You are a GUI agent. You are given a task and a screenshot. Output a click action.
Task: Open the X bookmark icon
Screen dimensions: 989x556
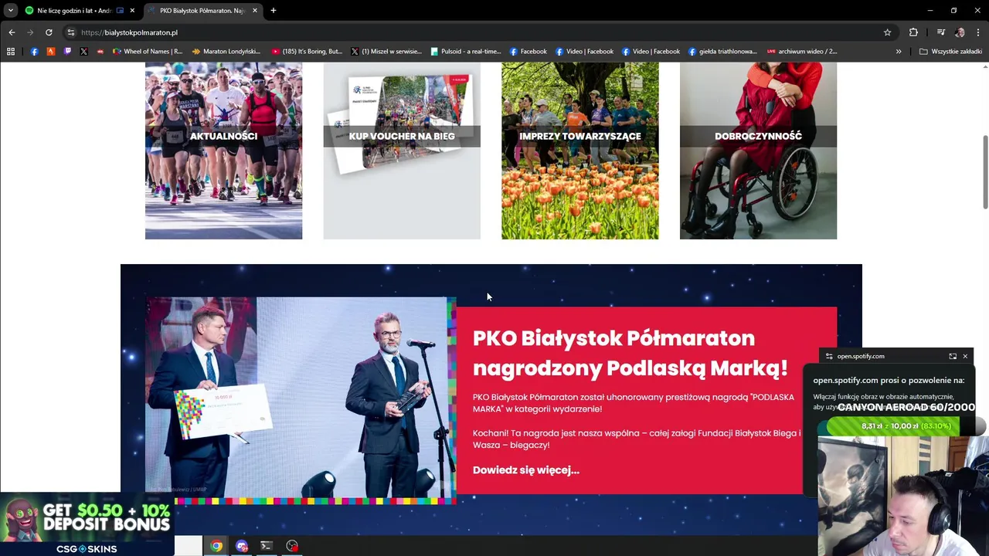(x=83, y=52)
